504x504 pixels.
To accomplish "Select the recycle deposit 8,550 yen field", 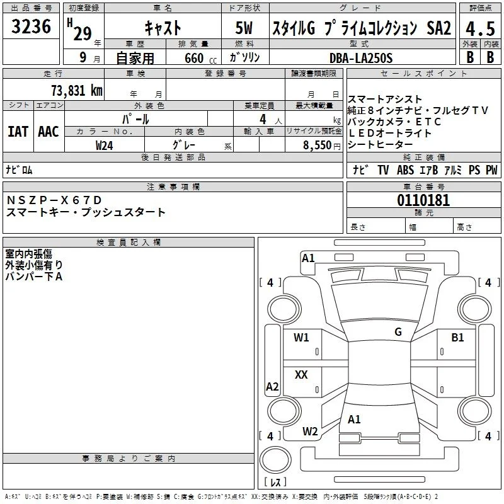I will [314, 145].
